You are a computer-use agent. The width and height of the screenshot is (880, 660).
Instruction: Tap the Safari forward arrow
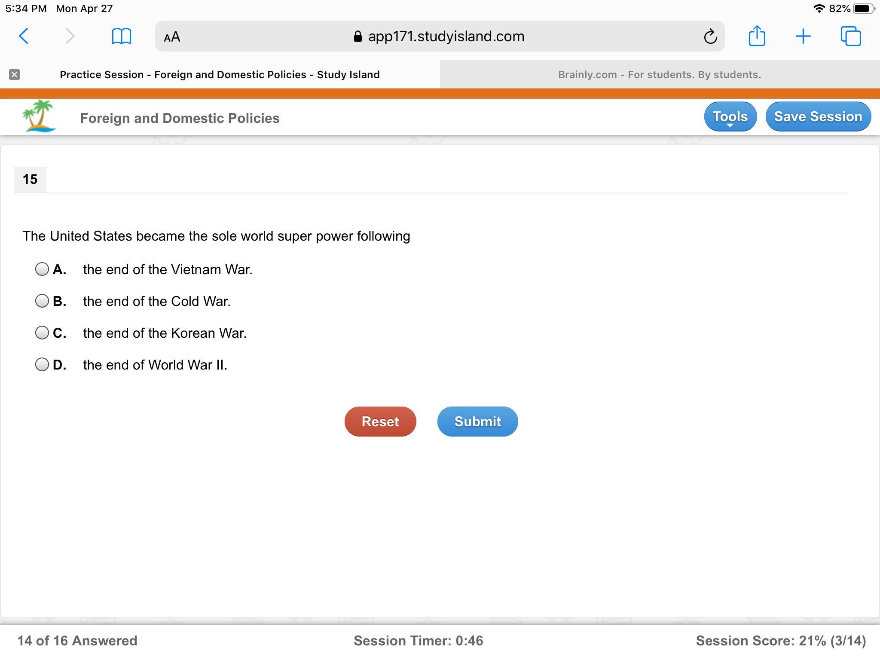point(70,36)
